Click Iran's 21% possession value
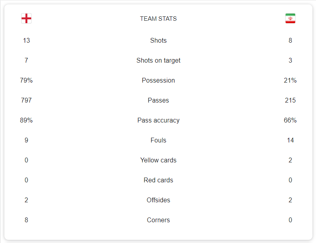This screenshot has width=316, height=243. click(290, 80)
